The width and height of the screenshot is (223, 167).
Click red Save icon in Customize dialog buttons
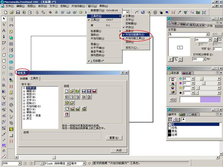94,91
